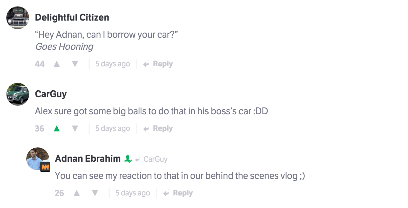
Task: Click the orange badge on Adnan's avatar
Action: pyautogui.click(x=45, y=167)
